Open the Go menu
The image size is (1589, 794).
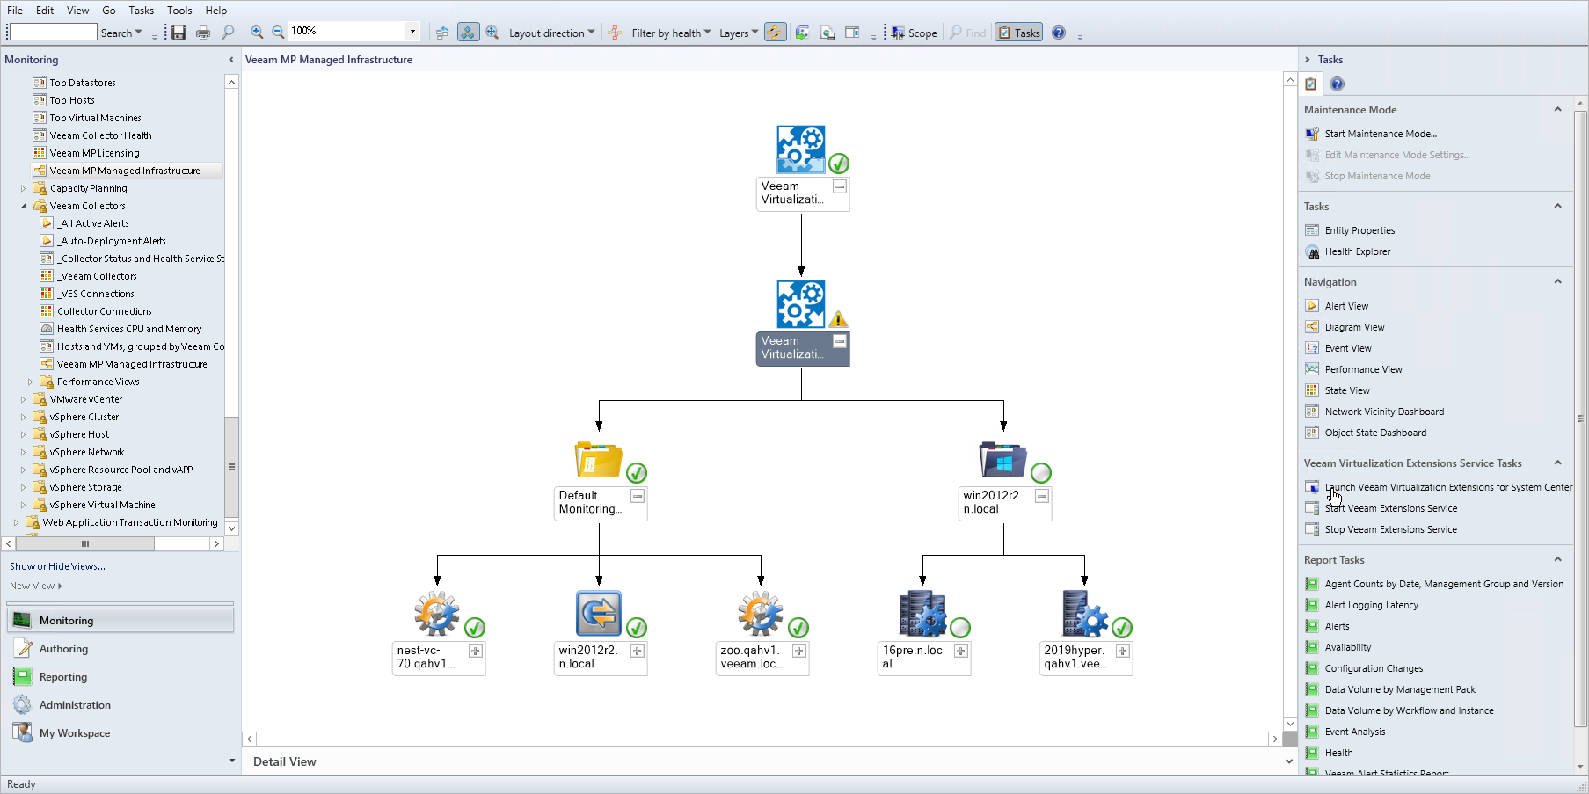coord(109,11)
